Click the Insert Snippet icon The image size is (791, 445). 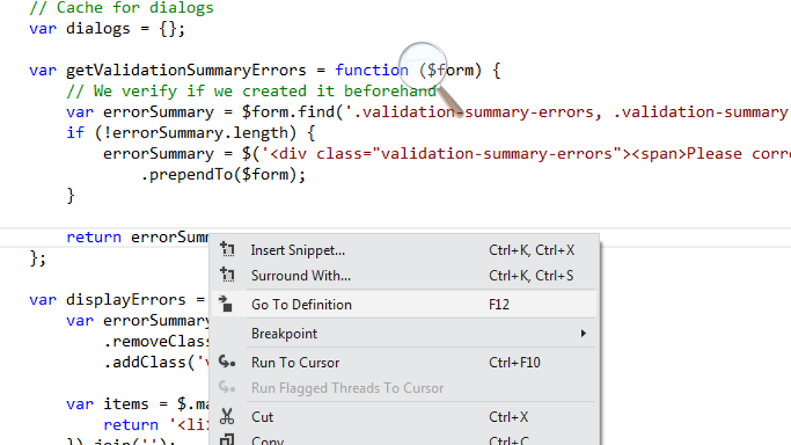tap(228, 250)
